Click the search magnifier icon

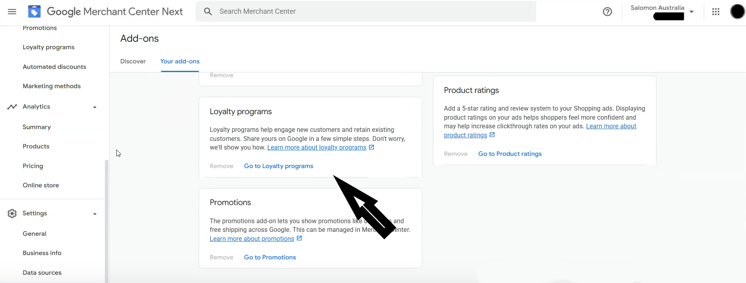(x=207, y=11)
